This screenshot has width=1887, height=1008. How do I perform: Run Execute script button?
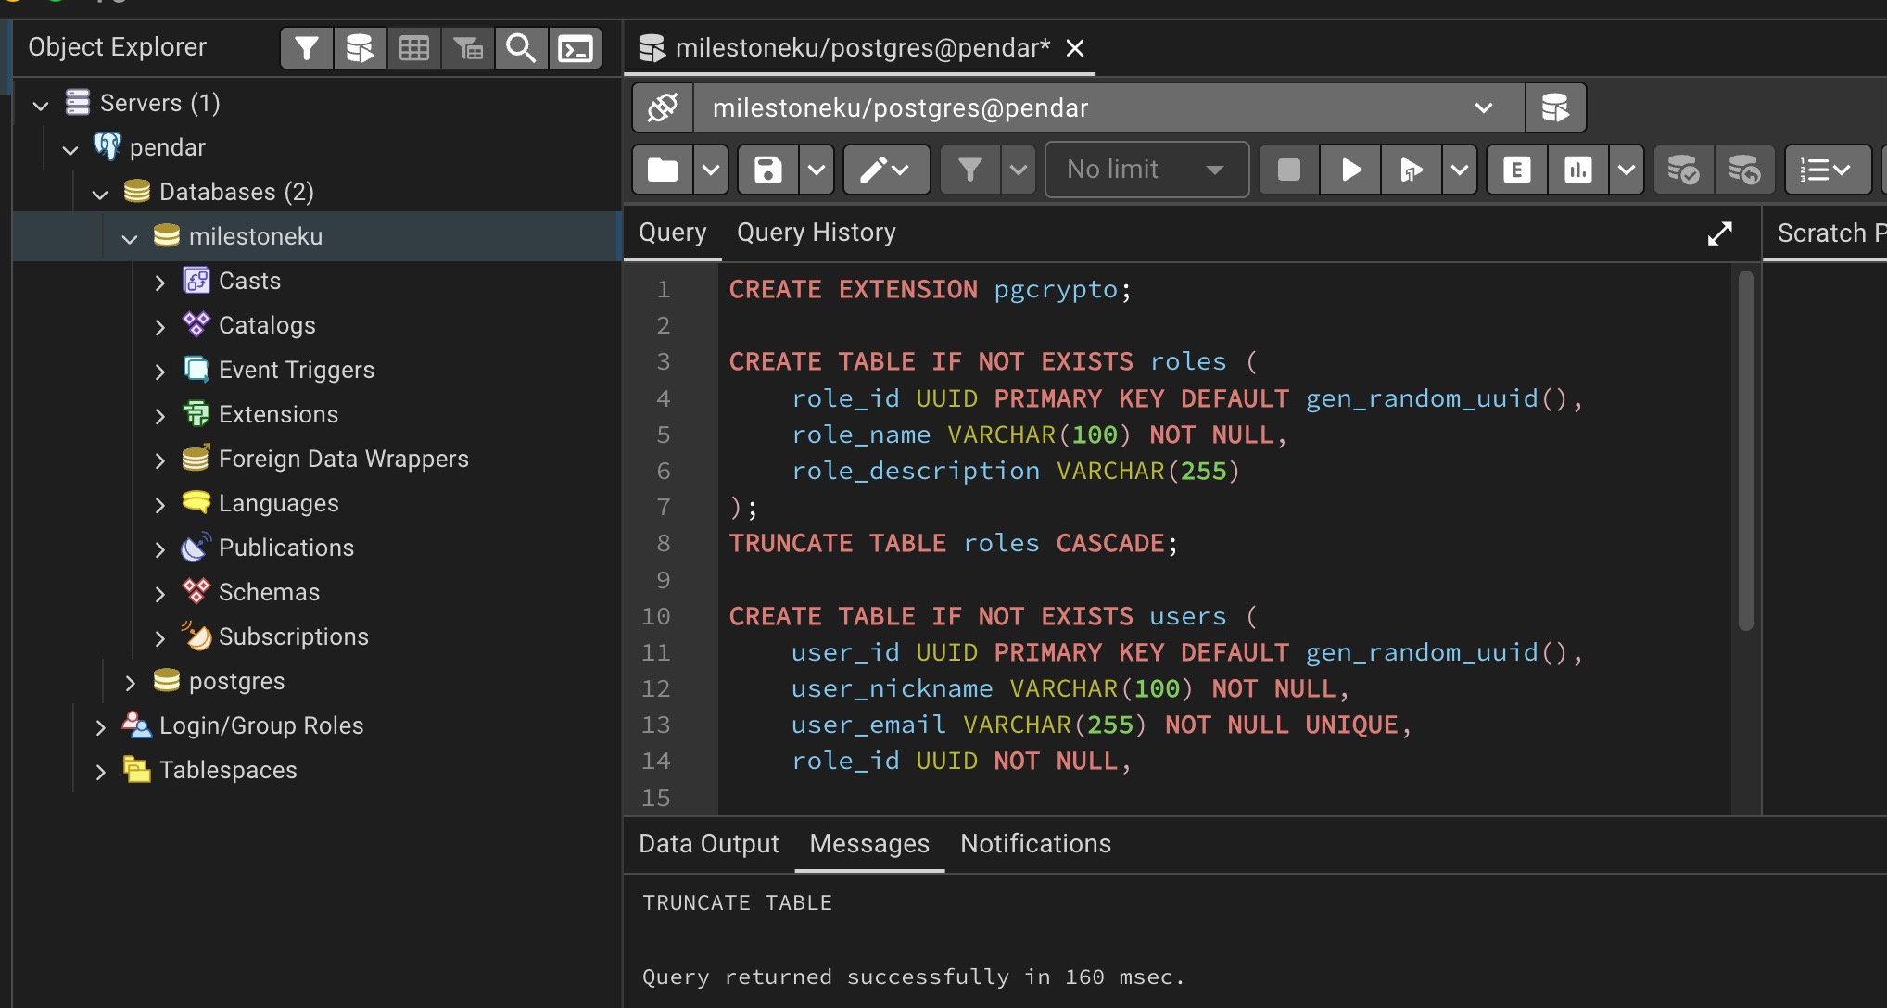coord(1412,170)
